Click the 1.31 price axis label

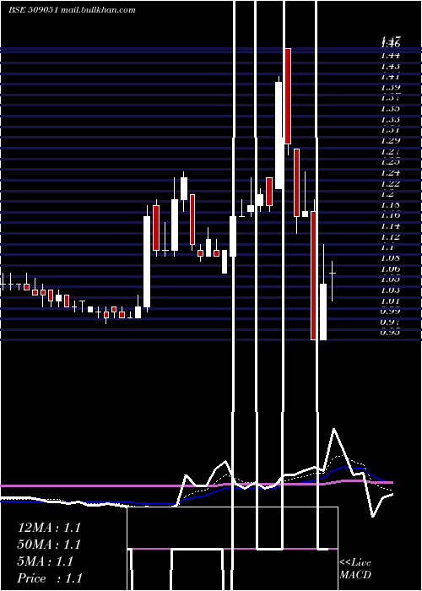[x=391, y=130]
